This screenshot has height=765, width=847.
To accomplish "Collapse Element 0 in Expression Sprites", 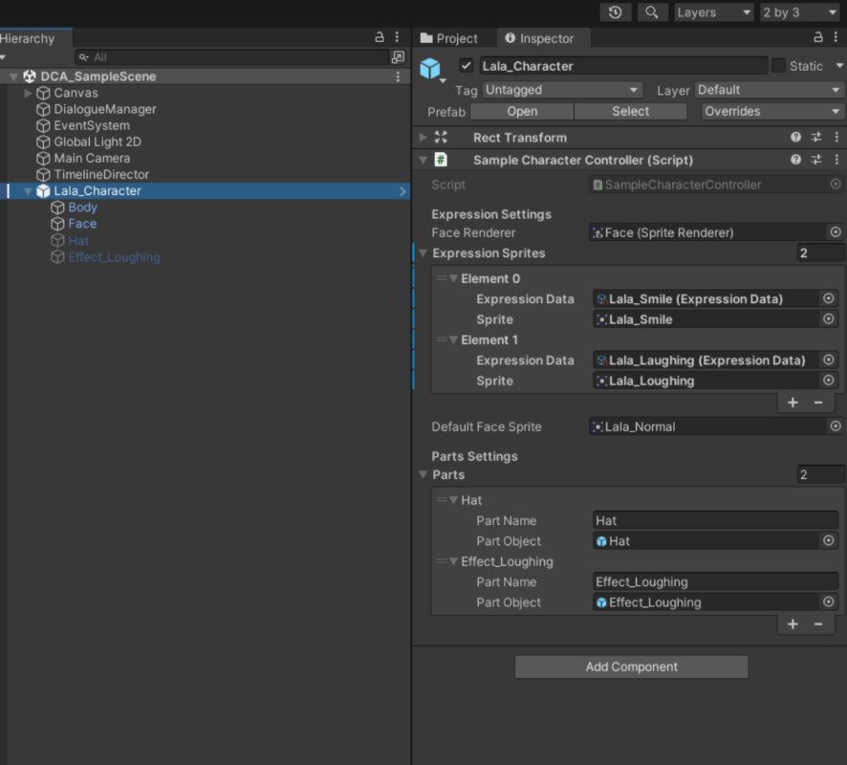I will (x=454, y=279).
